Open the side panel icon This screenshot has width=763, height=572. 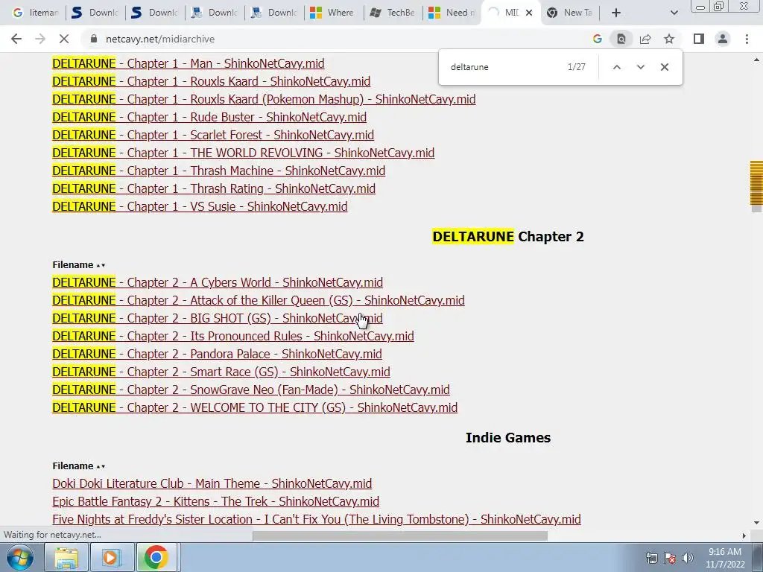[699, 39]
